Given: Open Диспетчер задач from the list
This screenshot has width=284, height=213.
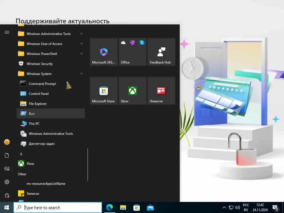Looking at the screenshot, I should pos(51,144).
